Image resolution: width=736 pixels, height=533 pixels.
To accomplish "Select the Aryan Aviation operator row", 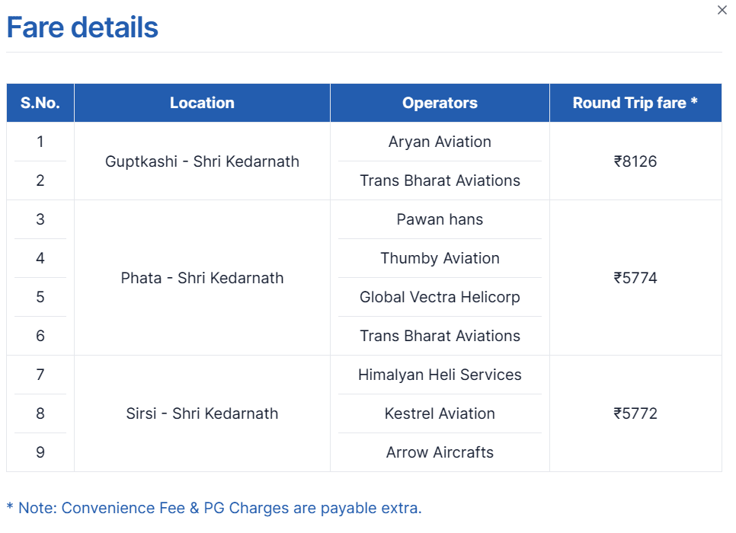I will click(440, 142).
